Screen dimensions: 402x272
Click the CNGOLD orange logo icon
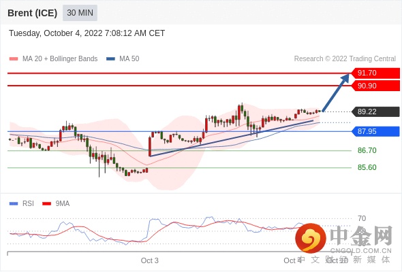(311, 238)
